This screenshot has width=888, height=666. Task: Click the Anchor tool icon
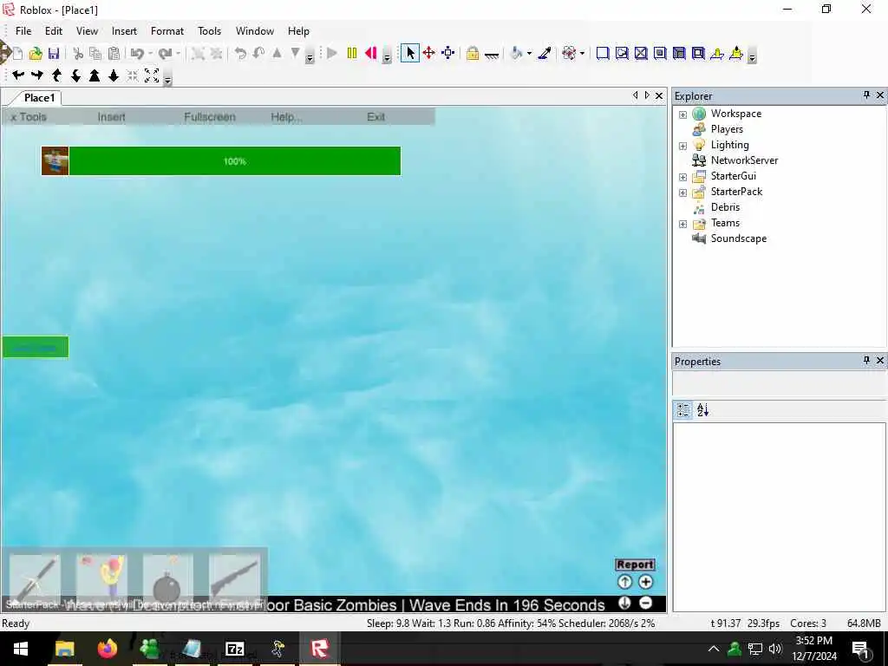492,55
